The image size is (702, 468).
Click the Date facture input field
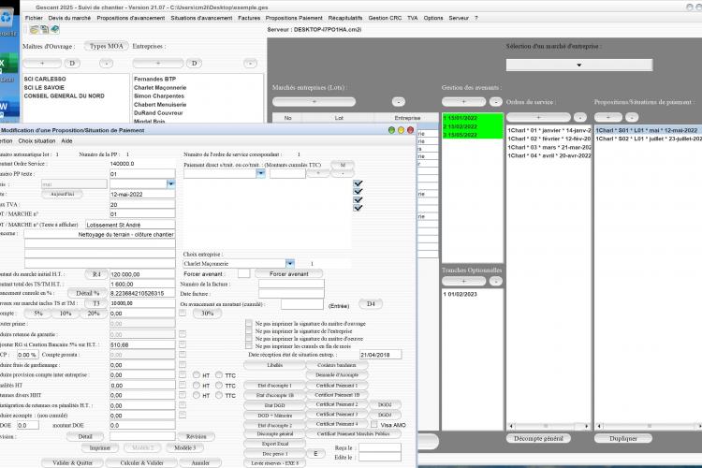[x=291, y=294]
